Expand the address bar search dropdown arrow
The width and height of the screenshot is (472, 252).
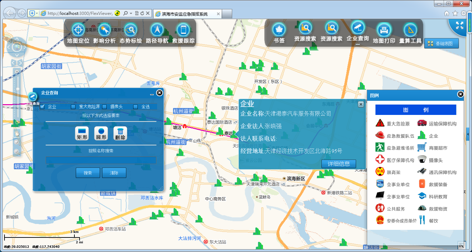(131, 13)
